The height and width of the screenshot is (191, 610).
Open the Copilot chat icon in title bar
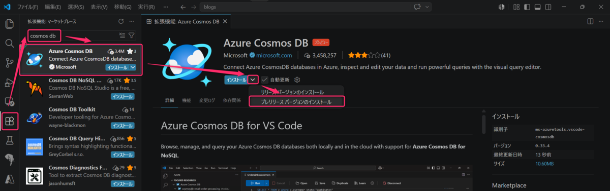coord(418,7)
